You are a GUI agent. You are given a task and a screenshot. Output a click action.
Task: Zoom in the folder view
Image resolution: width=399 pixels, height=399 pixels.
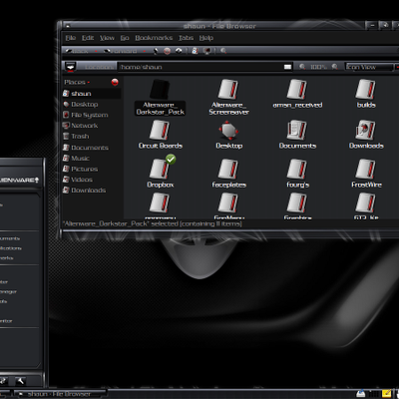[x=335, y=67]
